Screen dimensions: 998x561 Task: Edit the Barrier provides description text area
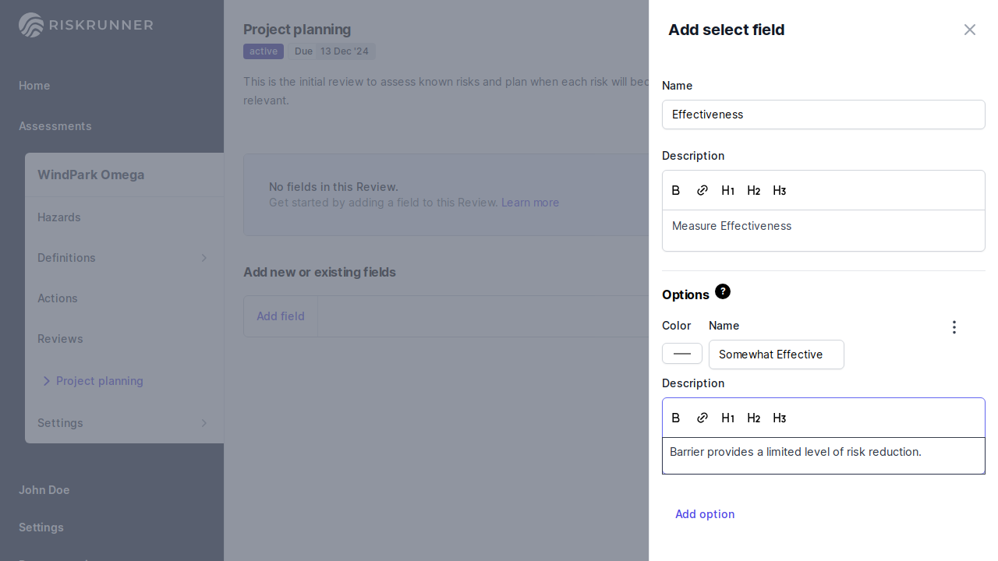pyautogui.click(x=823, y=456)
